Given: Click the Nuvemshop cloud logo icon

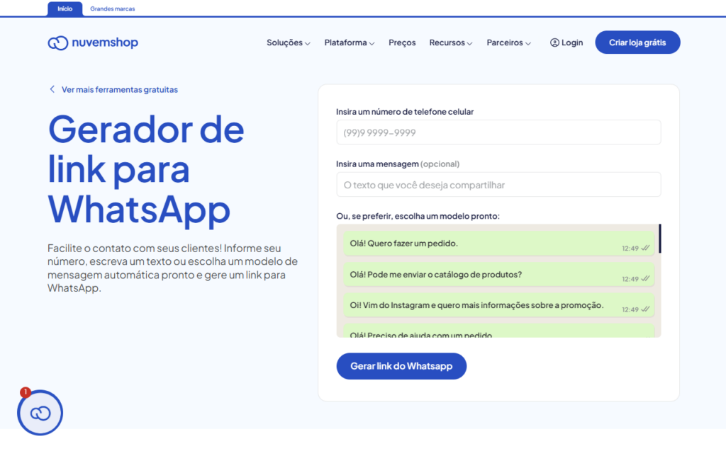Looking at the screenshot, I should (x=58, y=43).
